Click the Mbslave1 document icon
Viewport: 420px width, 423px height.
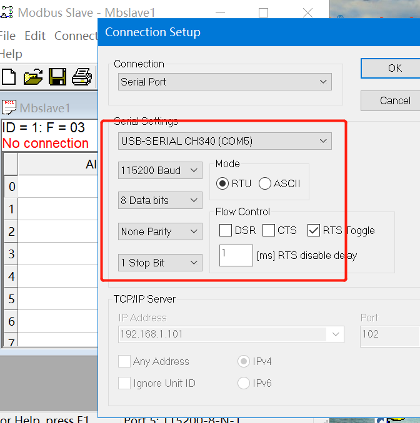coord(9,107)
